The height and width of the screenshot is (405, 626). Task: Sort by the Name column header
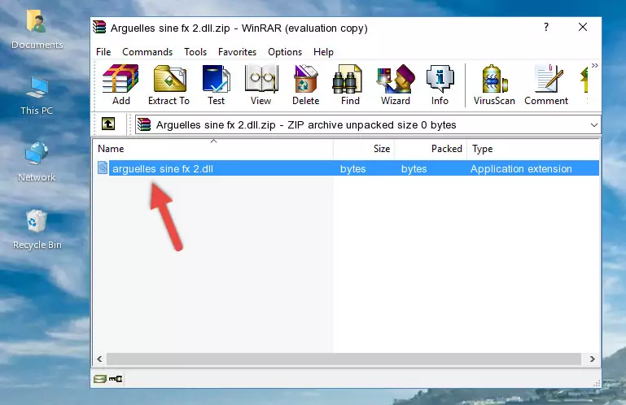[213, 149]
